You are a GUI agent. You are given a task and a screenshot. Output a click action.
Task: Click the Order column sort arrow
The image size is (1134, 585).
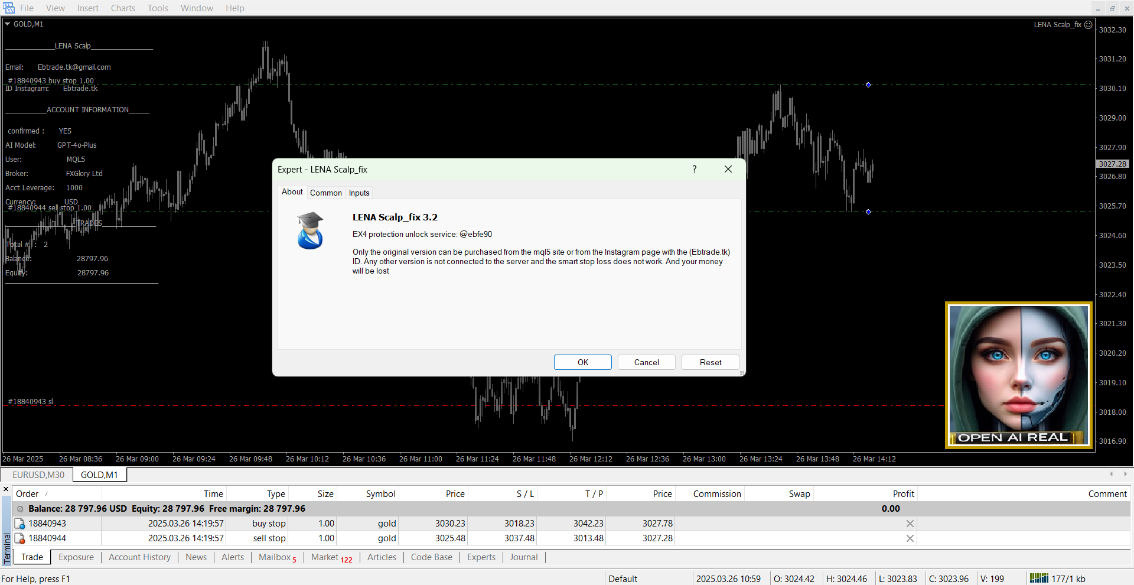pyautogui.click(x=47, y=494)
